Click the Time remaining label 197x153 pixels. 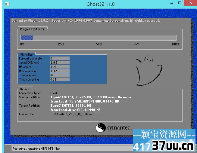click(29, 80)
